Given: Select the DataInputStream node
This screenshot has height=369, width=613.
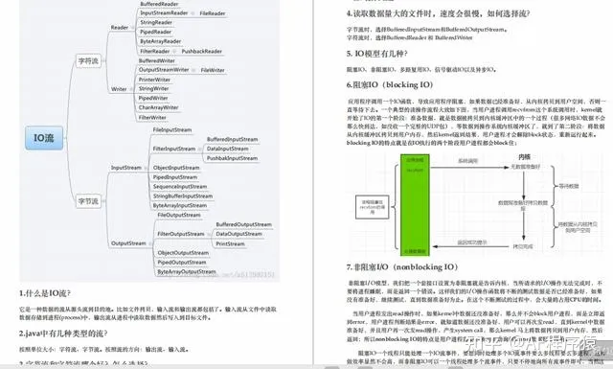Looking at the screenshot, I should (228, 149).
